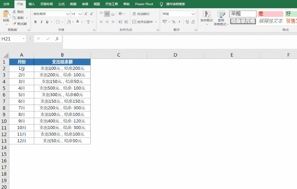The image size is (297, 189).
Task: Click the borders icon
Action: [58, 22]
